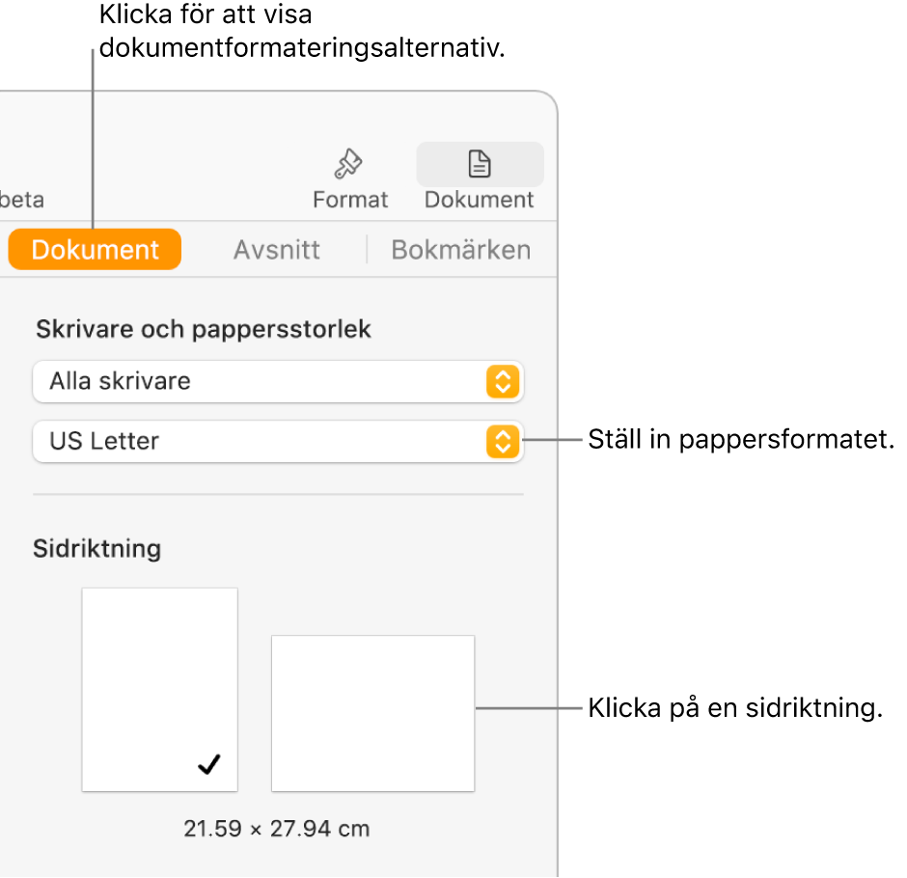This screenshot has width=907, height=878.
Task: Click the Sidriktning section heading
Action: click(x=96, y=549)
